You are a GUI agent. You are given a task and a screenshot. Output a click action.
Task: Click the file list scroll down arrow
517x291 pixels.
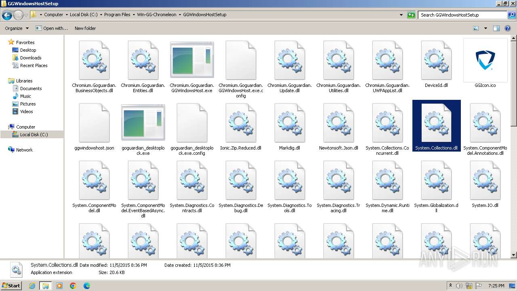[x=513, y=255]
